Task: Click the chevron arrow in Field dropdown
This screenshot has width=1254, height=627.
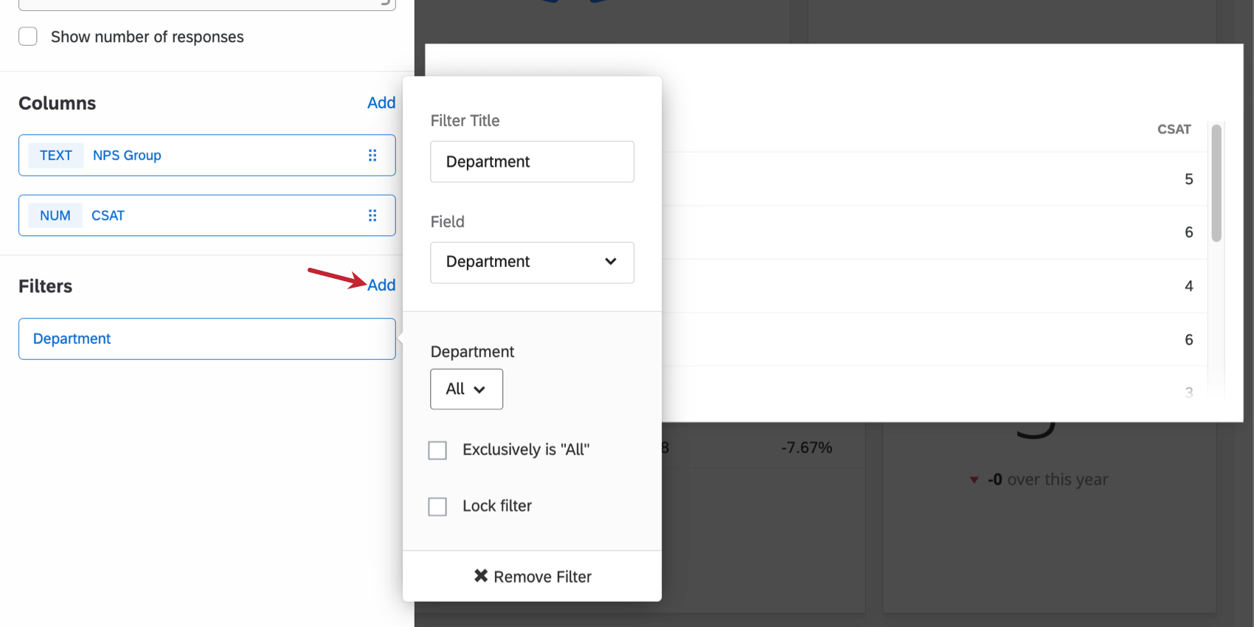Action: 611,262
